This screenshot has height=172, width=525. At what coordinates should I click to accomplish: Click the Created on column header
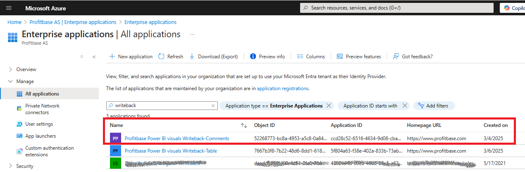[496, 125]
